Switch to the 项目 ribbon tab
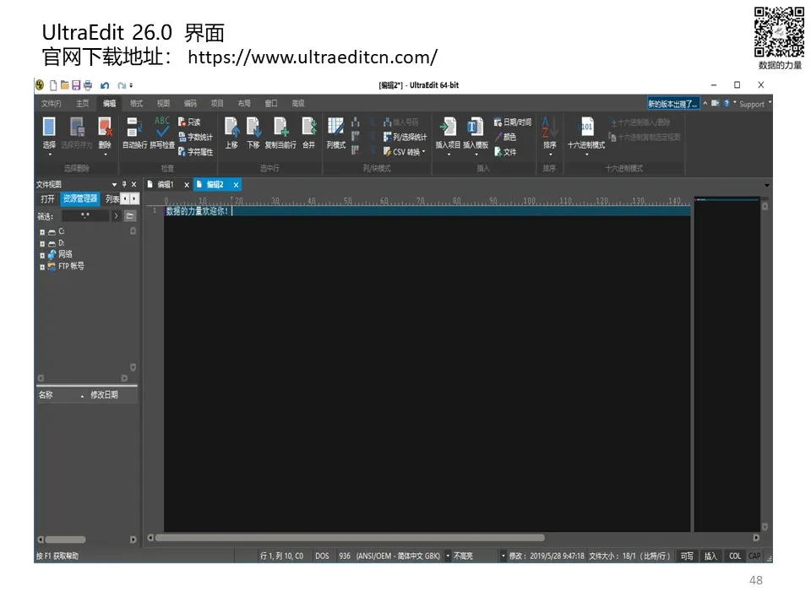The height and width of the screenshot is (608, 811). pos(217,103)
